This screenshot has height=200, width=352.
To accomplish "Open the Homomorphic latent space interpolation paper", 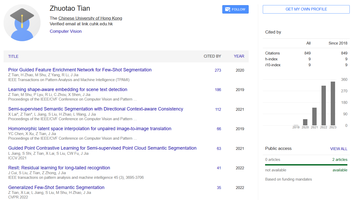I will [x=90, y=129].
